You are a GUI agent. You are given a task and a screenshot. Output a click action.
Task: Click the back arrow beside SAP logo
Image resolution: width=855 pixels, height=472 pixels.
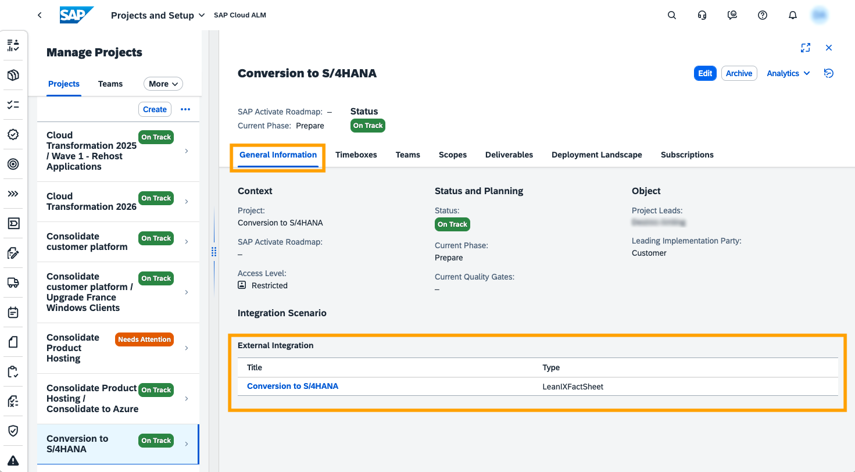pyautogui.click(x=40, y=15)
